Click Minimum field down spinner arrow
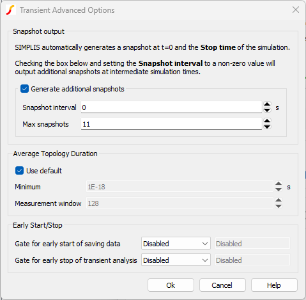This screenshot has height=300, width=306. 279,189
